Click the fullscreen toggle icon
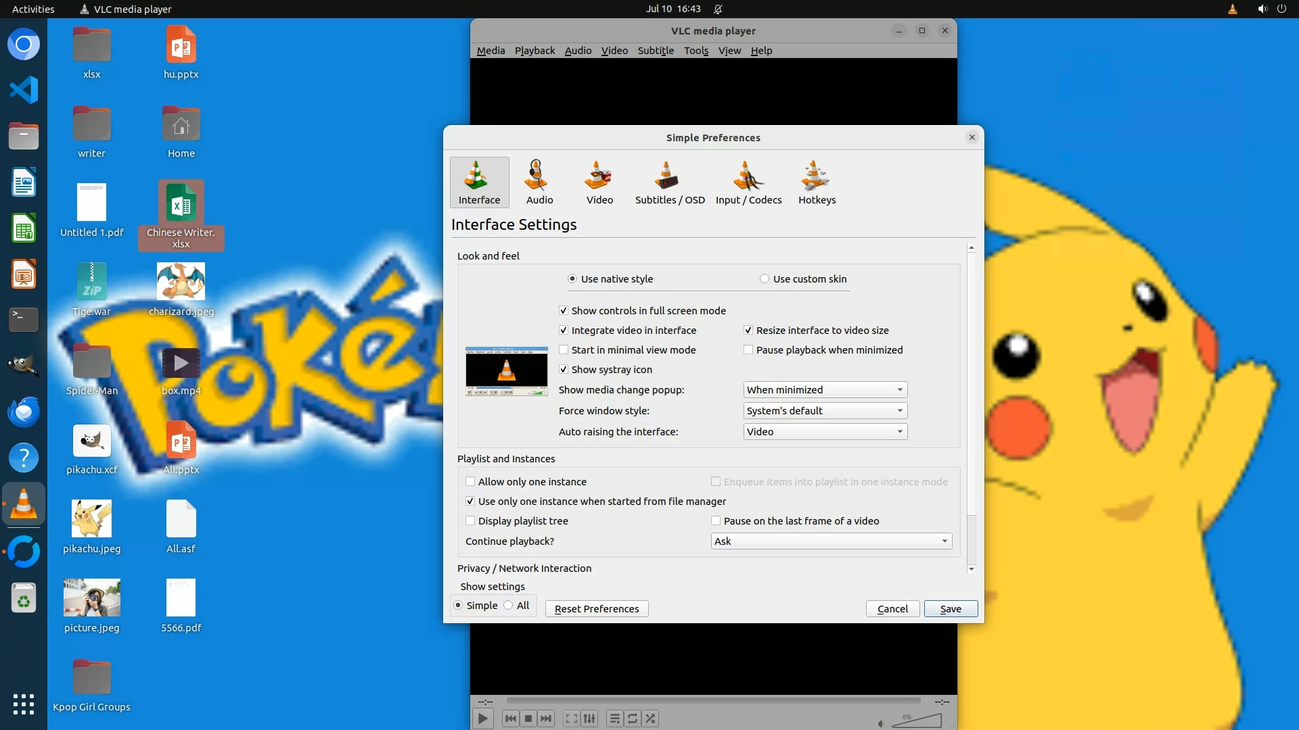The height and width of the screenshot is (730, 1299). tap(571, 719)
